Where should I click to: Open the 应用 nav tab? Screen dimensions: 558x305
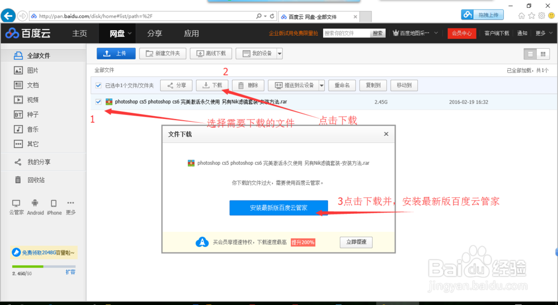coord(191,34)
